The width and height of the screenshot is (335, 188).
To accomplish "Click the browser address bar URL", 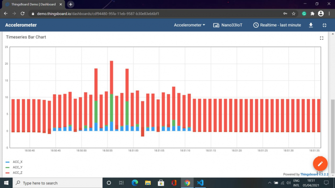I will (99, 14).
